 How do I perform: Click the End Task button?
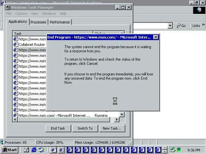tap(58, 128)
